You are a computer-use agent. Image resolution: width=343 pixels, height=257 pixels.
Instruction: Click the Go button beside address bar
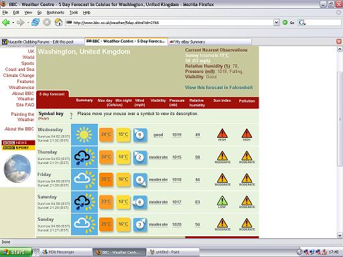289,23
